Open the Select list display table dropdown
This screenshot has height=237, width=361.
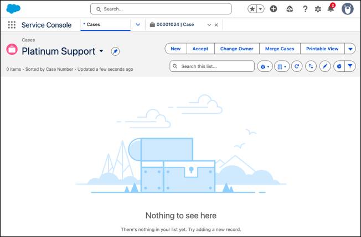pos(282,67)
